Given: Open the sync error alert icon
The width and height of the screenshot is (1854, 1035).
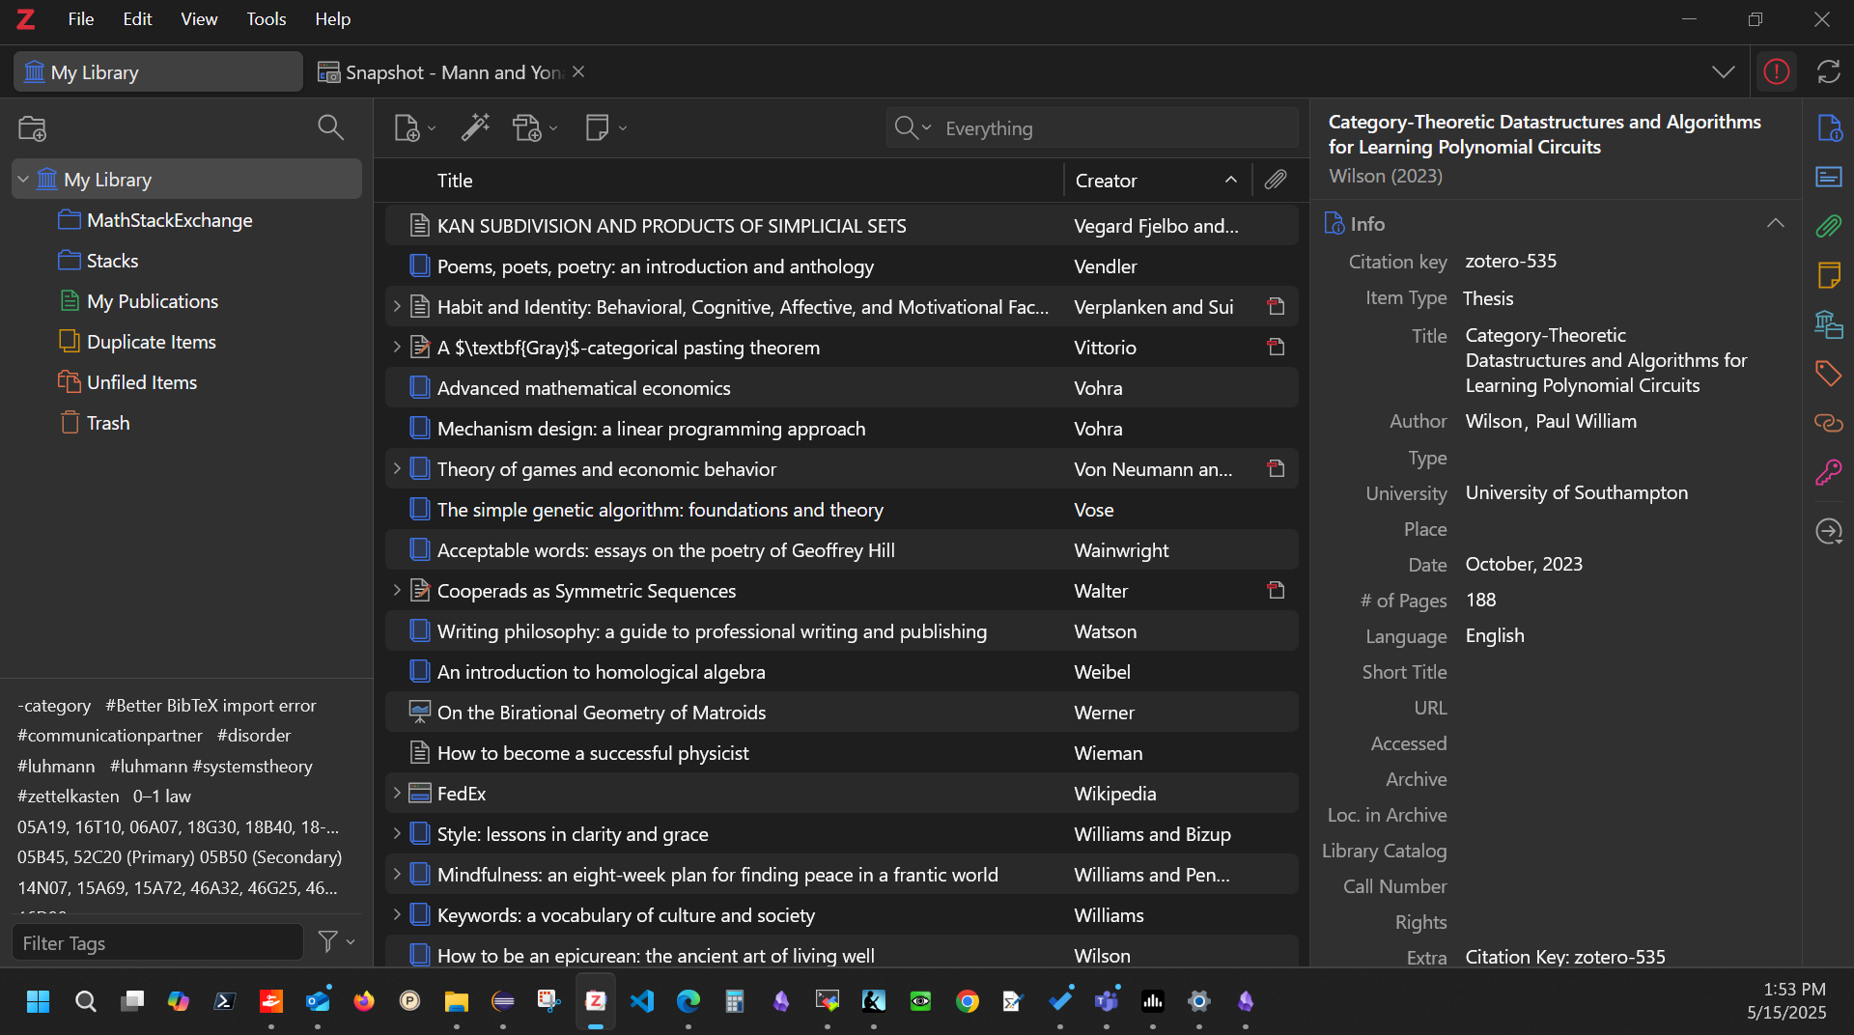Looking at the screenshot, I should coord(1776,71).
